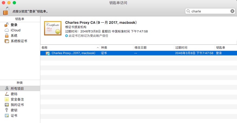Image resolution: width=237 pixels, height=123 pixels.
Task: Filter by 证书 category
Action: click(x=14, y=116)
